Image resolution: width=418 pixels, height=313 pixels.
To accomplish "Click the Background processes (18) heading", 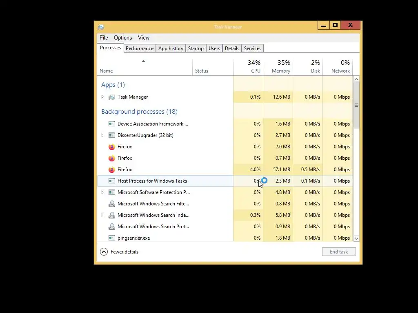I will (x=139, y=112).
